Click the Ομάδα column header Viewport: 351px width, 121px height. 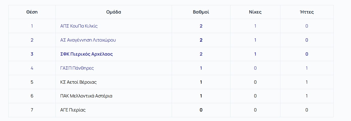tap(113, 12)
